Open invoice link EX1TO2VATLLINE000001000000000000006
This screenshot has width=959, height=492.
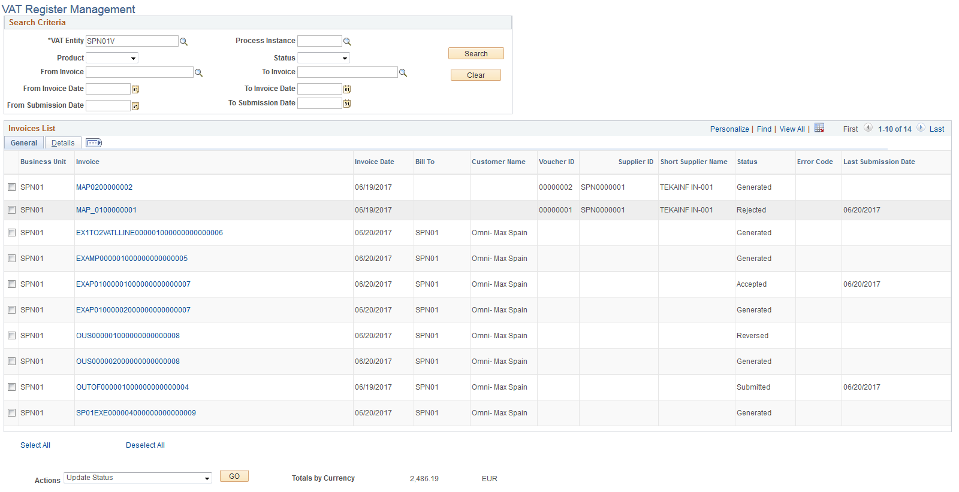149,233
